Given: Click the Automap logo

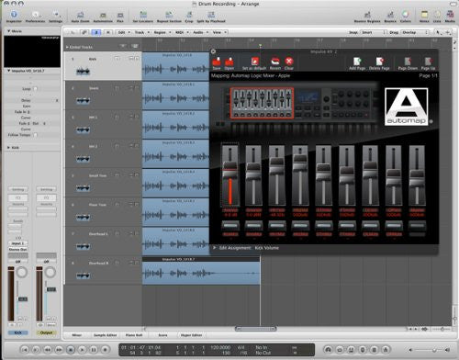Looking at the screenshot, I should pyautogui.click(x=406, y=107).
